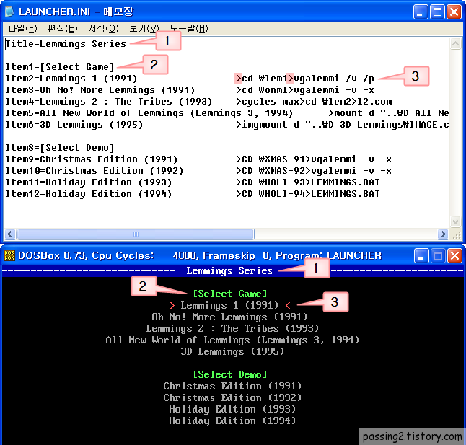Click the Notepad document icon in title bar

pyautogui.click(x=10, y=12)
